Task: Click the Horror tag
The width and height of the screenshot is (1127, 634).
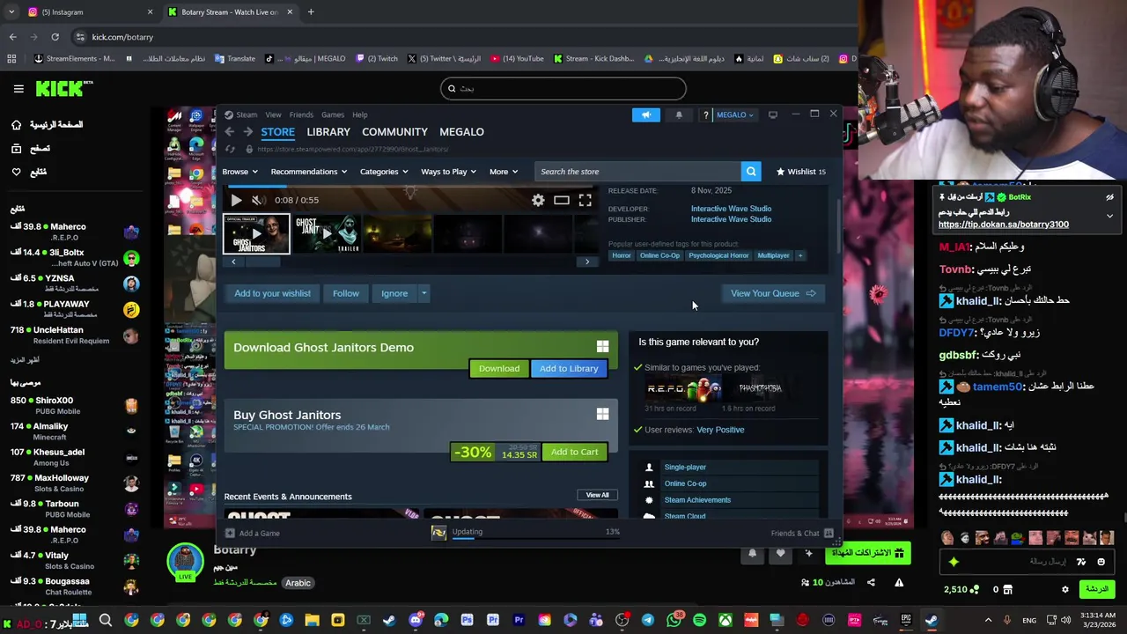Action: click(622, 255)
